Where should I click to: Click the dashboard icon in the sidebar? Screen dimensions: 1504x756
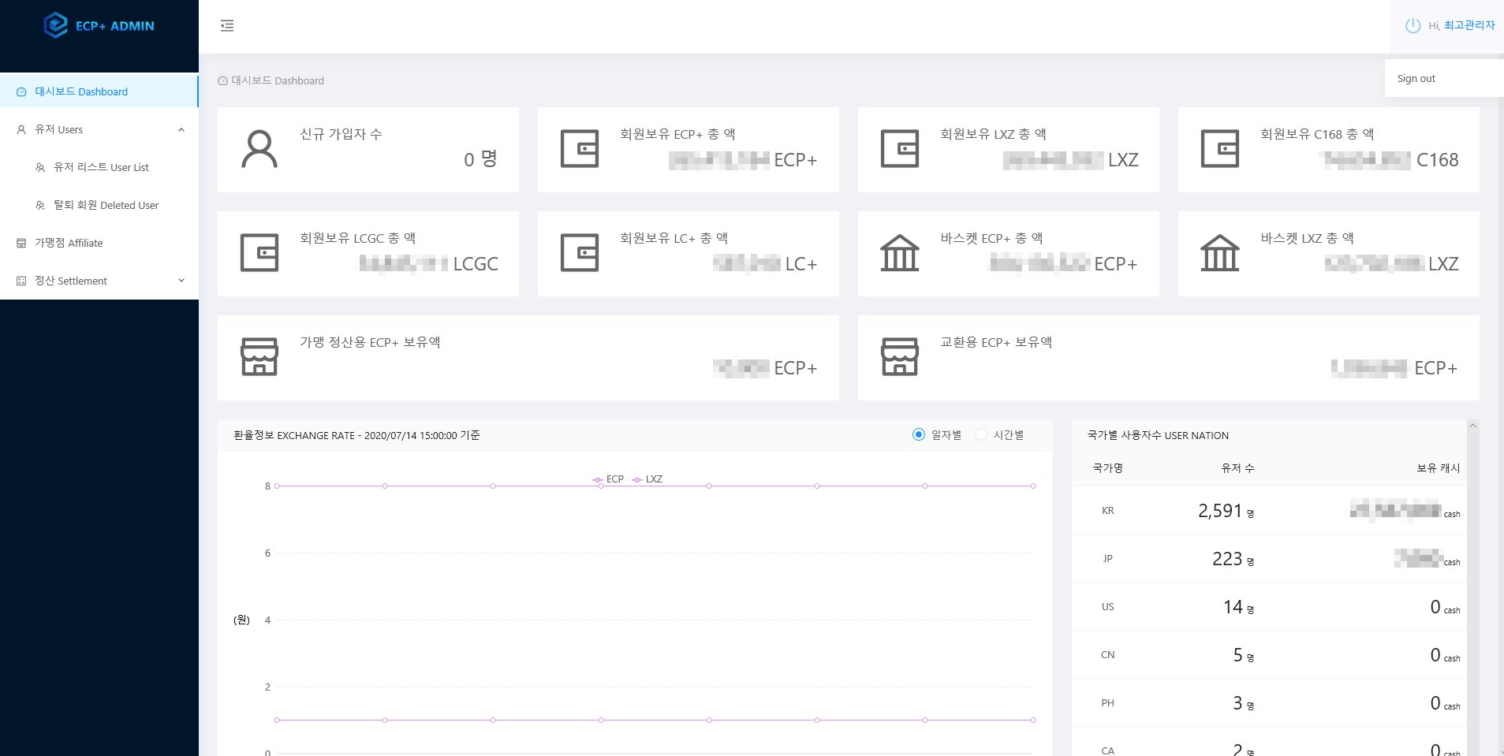(21, 92)
